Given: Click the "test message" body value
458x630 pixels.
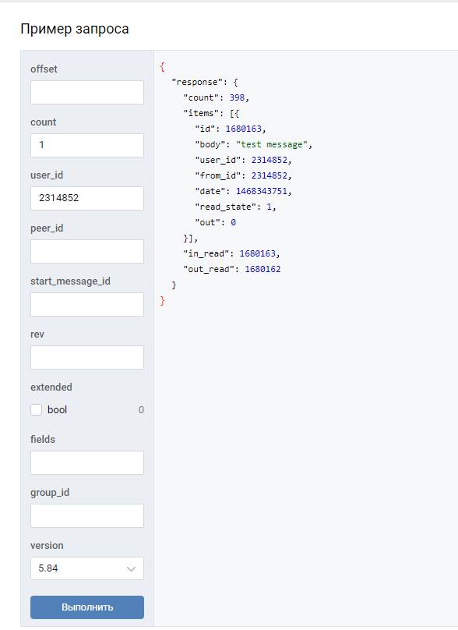Looking at the screenshot, I should (272, 145).
